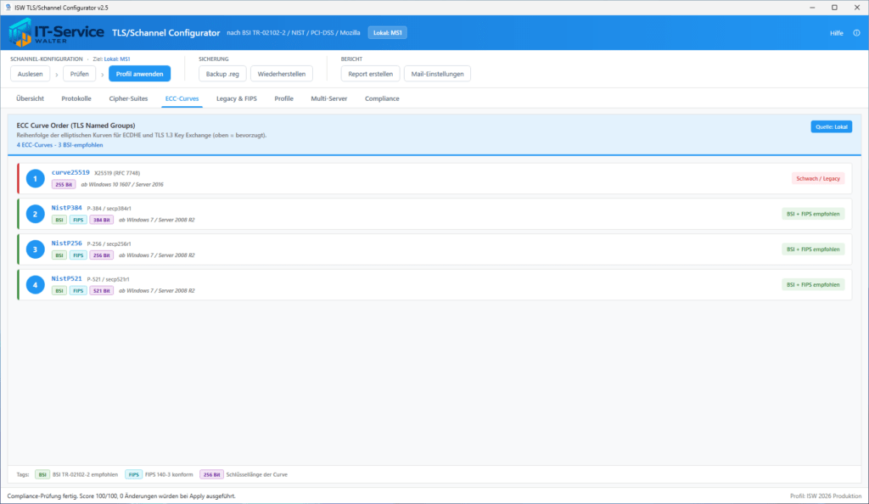The image size is (869, 504).
Task: Switch to the Profile tab
Action: click(x=283, y=98)
